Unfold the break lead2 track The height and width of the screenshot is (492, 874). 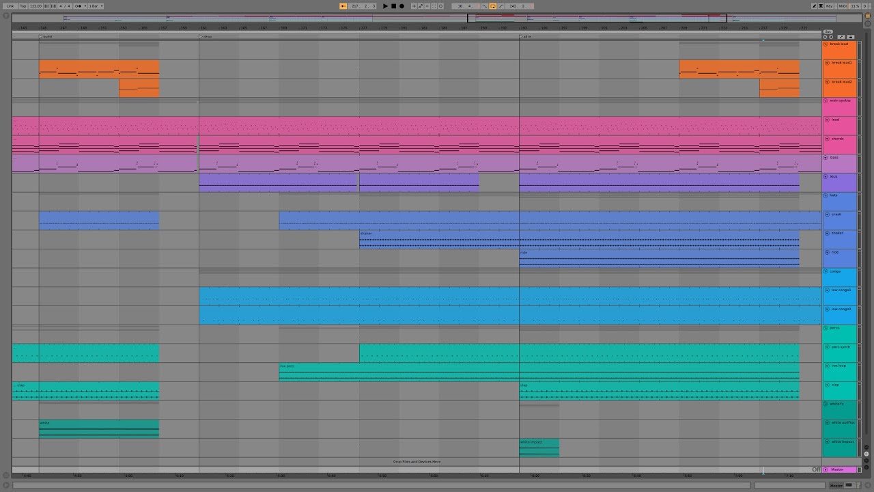(x=827, y=82)
